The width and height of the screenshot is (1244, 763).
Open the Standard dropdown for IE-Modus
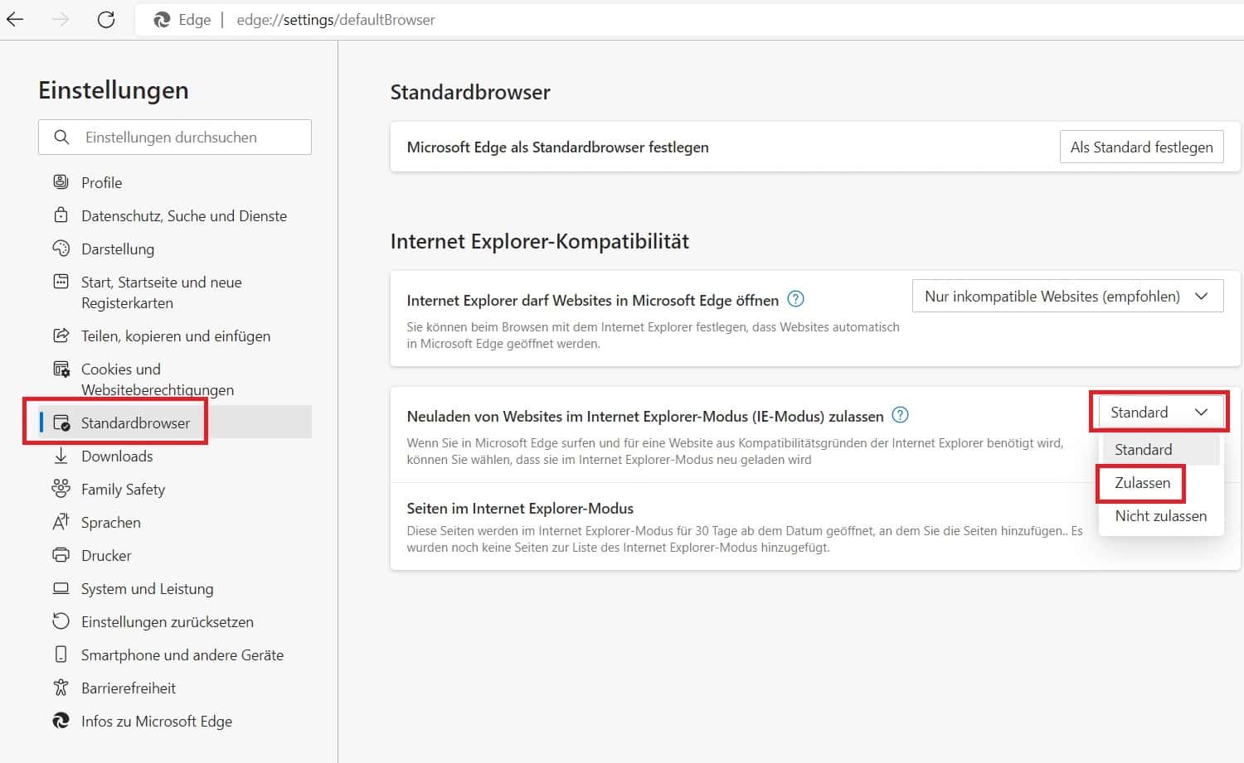click(1159, 413)
